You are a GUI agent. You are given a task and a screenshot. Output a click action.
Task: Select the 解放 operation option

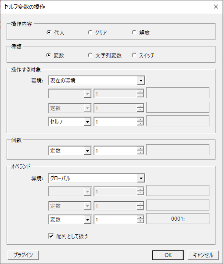(140, 32)
